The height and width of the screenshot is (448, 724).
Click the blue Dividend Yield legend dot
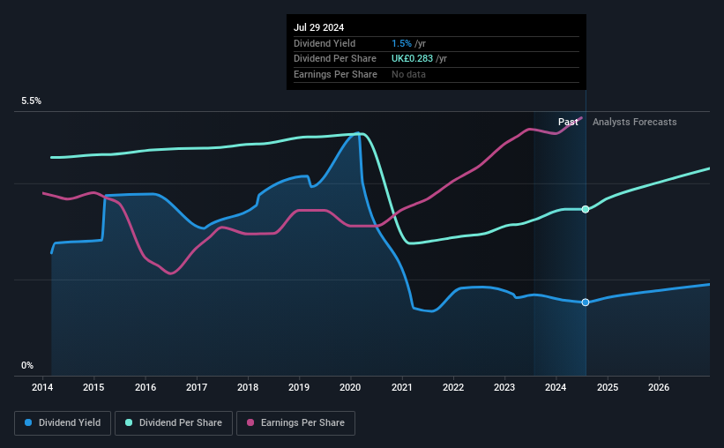pos(28,422)
